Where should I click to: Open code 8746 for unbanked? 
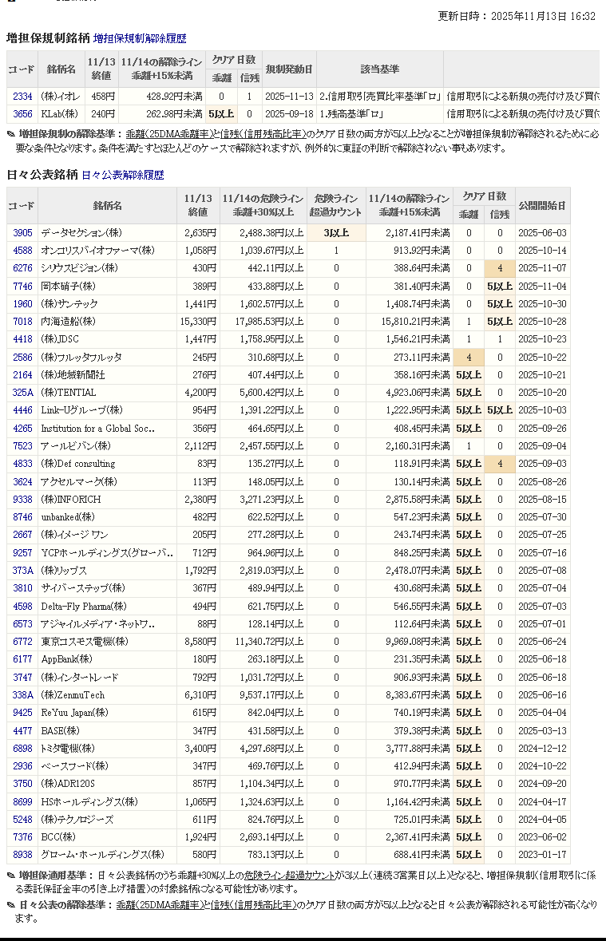coord(22,517)
